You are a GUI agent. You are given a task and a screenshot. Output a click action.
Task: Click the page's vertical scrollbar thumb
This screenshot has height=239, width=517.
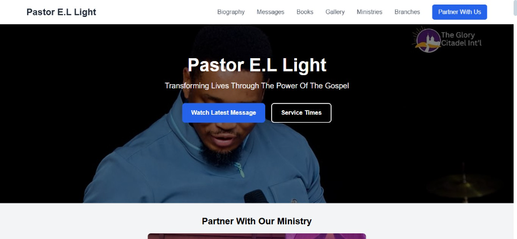(515, 7)
